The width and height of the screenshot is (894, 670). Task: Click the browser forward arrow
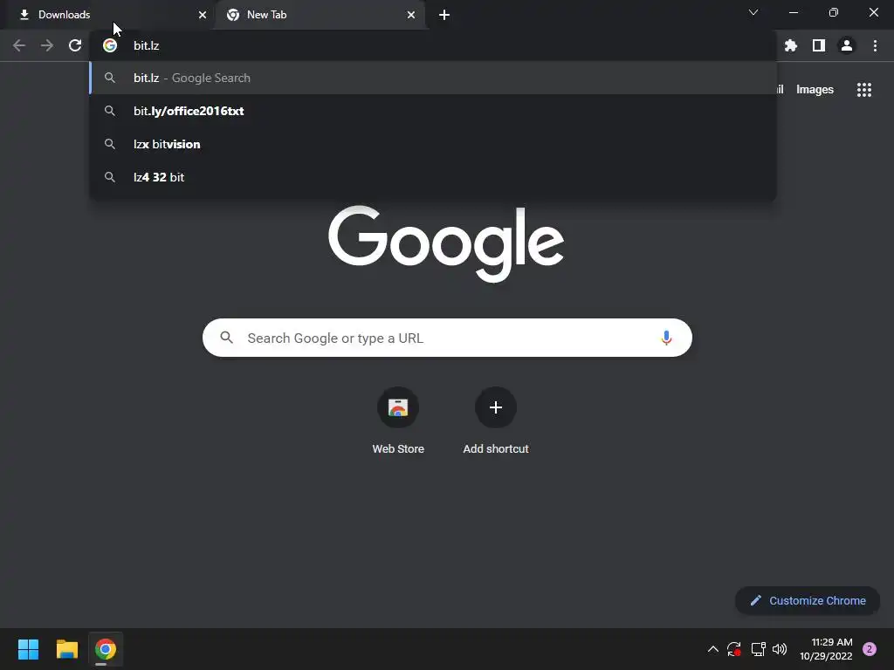(47, 45)
